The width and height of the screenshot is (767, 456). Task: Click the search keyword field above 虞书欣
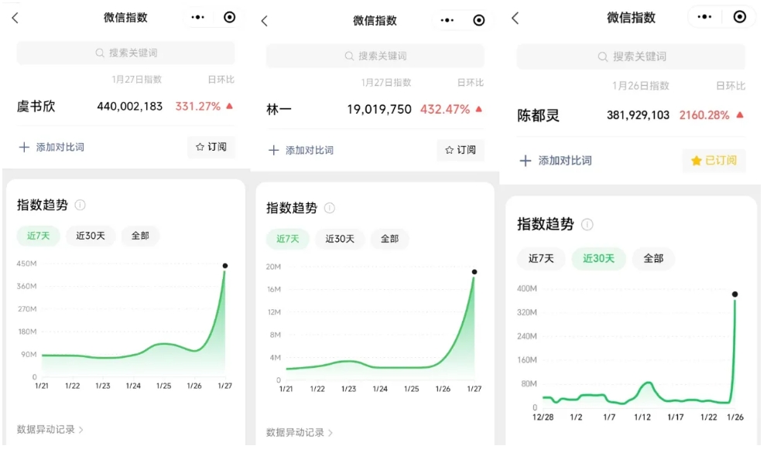(125, 53)
